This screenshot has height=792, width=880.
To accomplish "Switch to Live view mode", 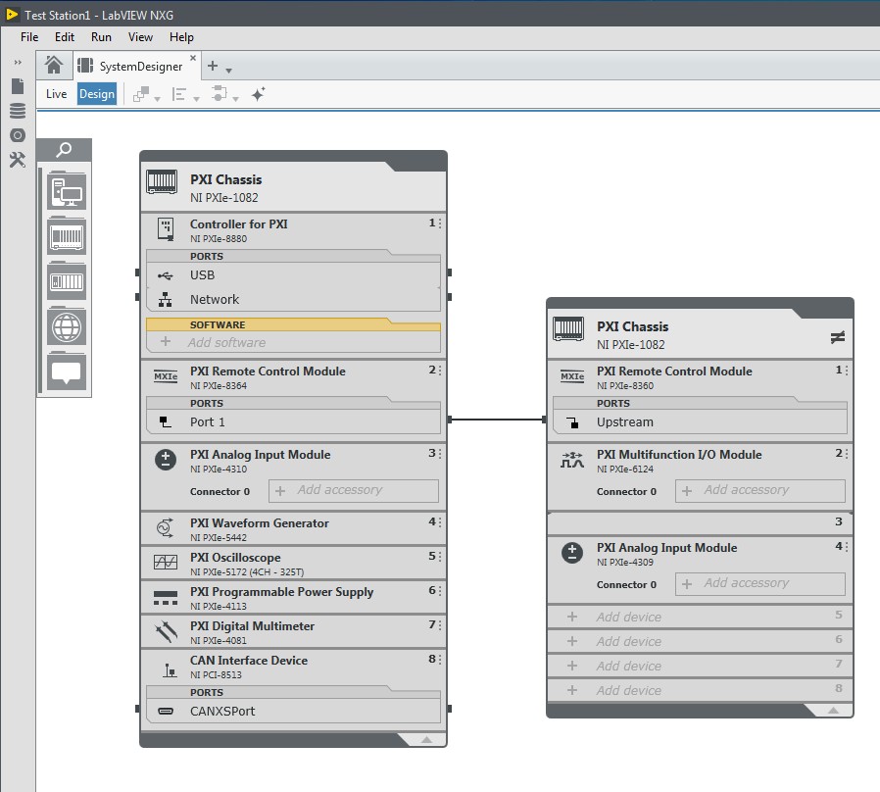I will coord(56,94).
